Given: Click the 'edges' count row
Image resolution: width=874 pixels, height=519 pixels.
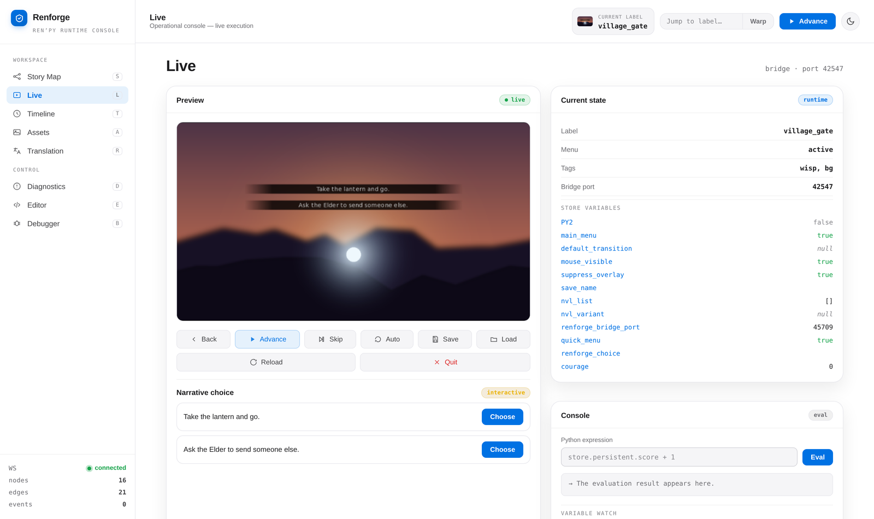Looking at the screenshot, I should click(67, 492).
